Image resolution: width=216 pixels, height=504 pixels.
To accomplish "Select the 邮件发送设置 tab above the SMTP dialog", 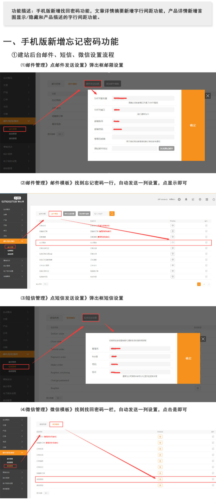I will point(93,84).
